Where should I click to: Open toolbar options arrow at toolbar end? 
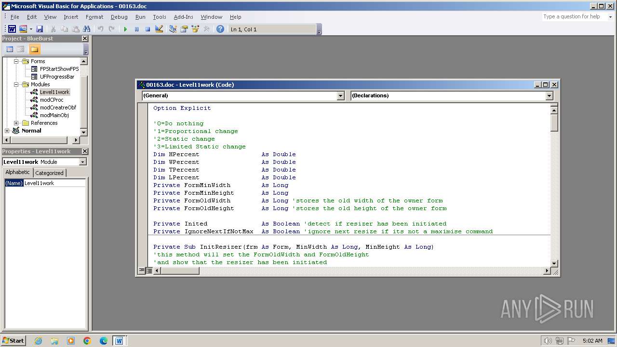[319, 30]
